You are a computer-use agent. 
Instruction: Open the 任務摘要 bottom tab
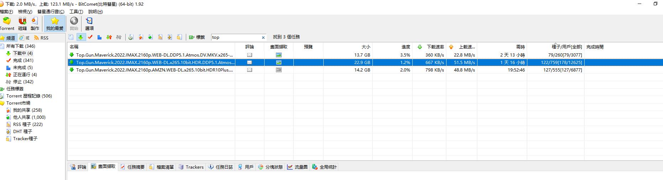(x=132, y=167)
